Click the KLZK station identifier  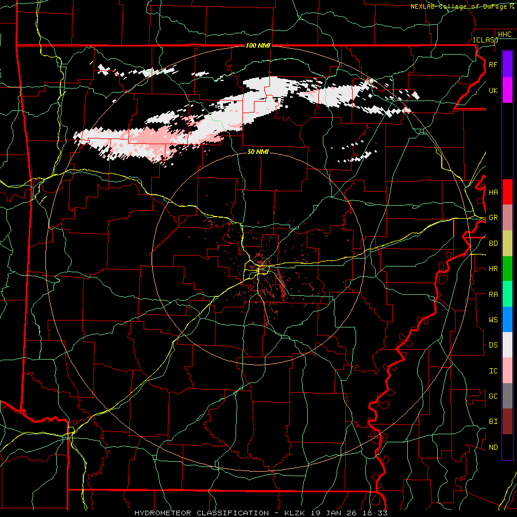[x=294, y=513]
